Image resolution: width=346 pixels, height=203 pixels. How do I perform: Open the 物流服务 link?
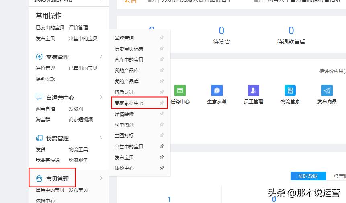[x=78, y=160]
